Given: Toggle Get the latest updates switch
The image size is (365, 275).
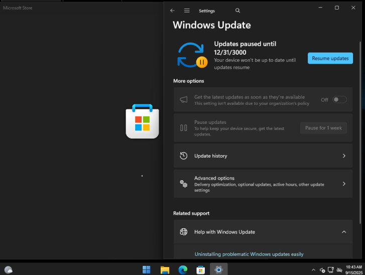Looking at the screenshot, I should tap(339, 99).
